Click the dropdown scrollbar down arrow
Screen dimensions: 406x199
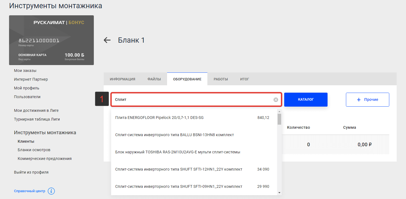279,193
